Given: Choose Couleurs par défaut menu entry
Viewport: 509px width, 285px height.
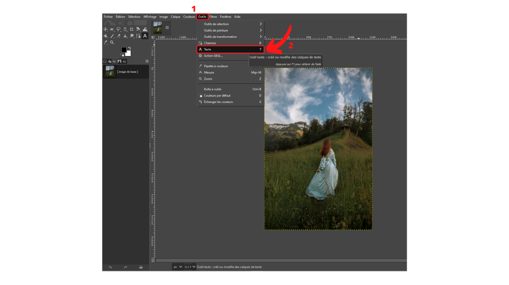Looking at the screenshot, I should 230,96.
